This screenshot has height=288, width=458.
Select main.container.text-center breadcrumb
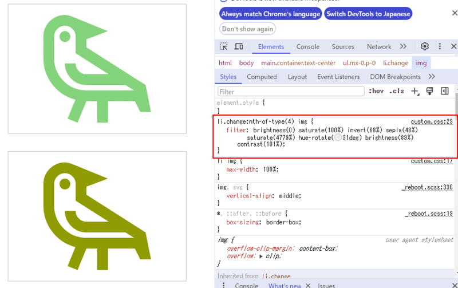click(x=298, y=63)
